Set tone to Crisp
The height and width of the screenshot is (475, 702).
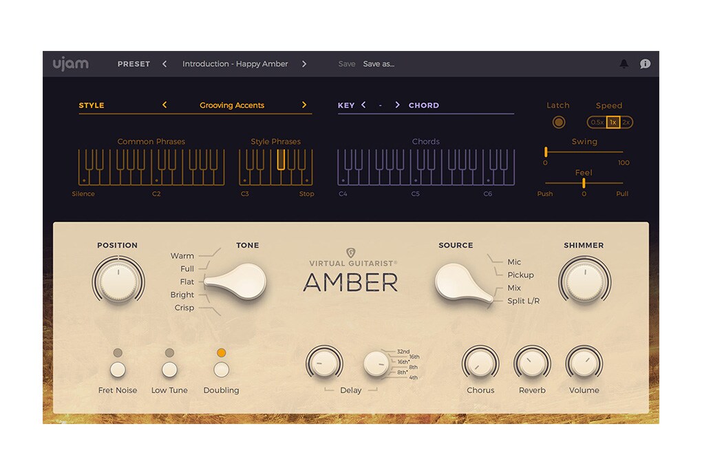point(184,308)
